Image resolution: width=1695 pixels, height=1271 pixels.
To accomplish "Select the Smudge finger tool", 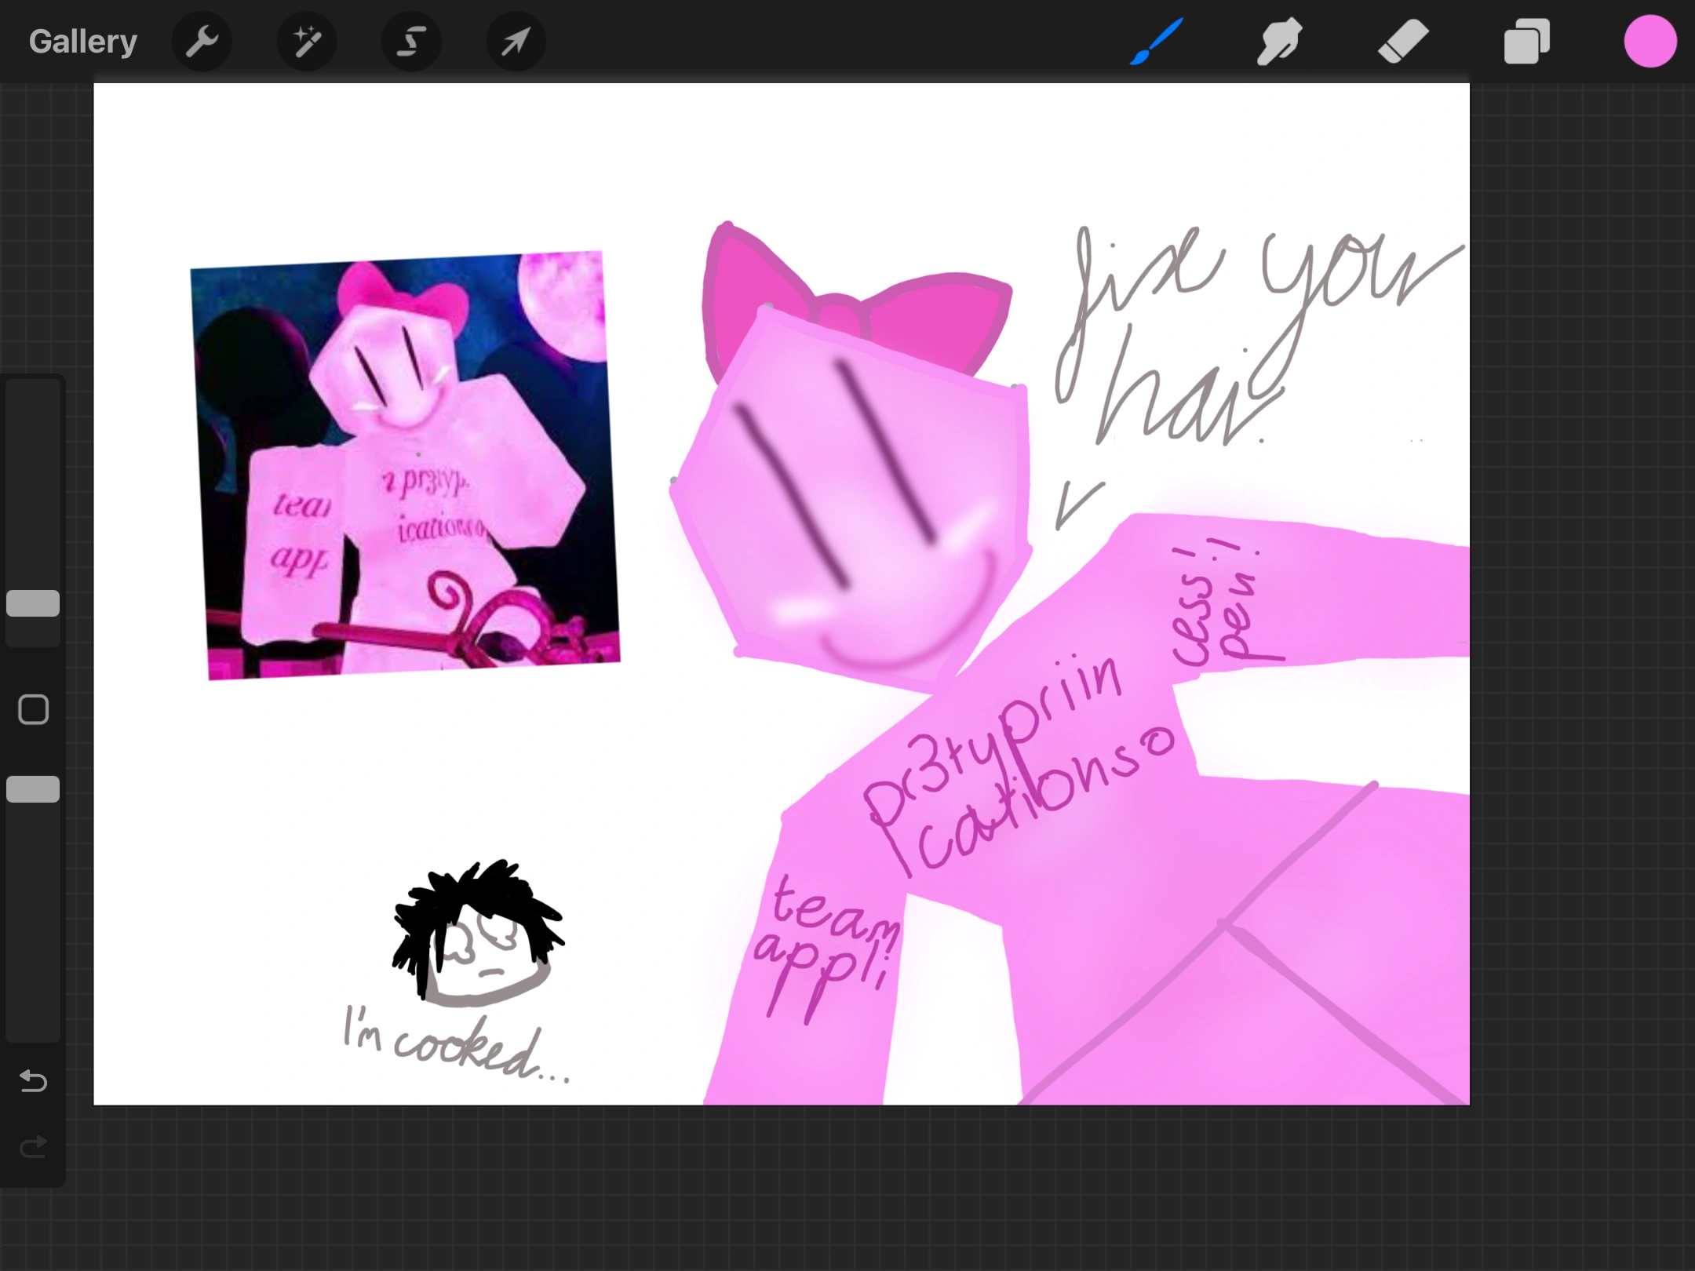I will coord(1279,42).
